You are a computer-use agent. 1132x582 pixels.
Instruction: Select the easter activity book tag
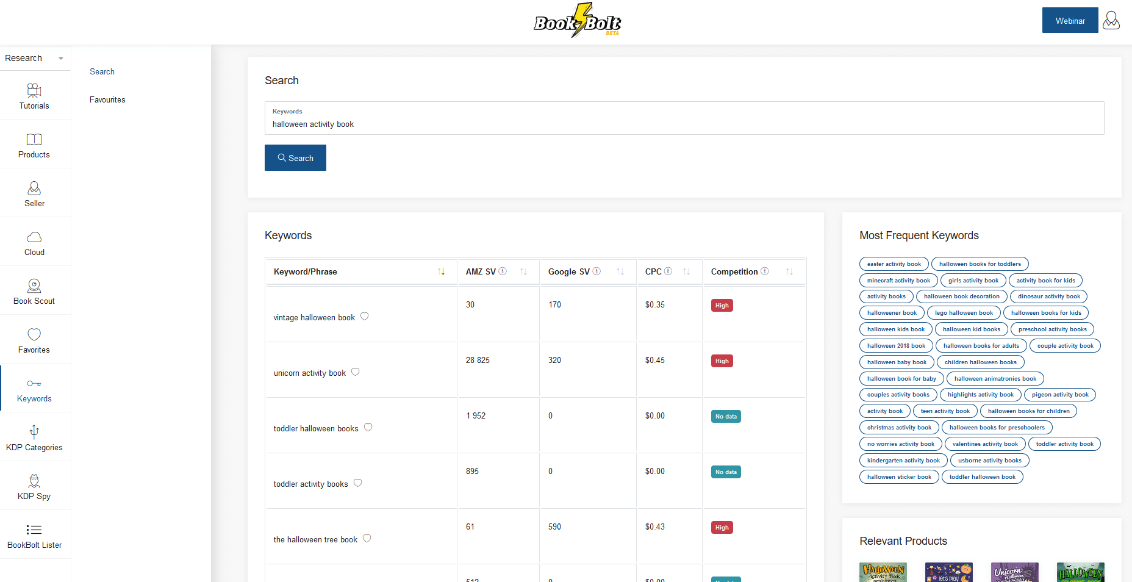coord(894,264)
